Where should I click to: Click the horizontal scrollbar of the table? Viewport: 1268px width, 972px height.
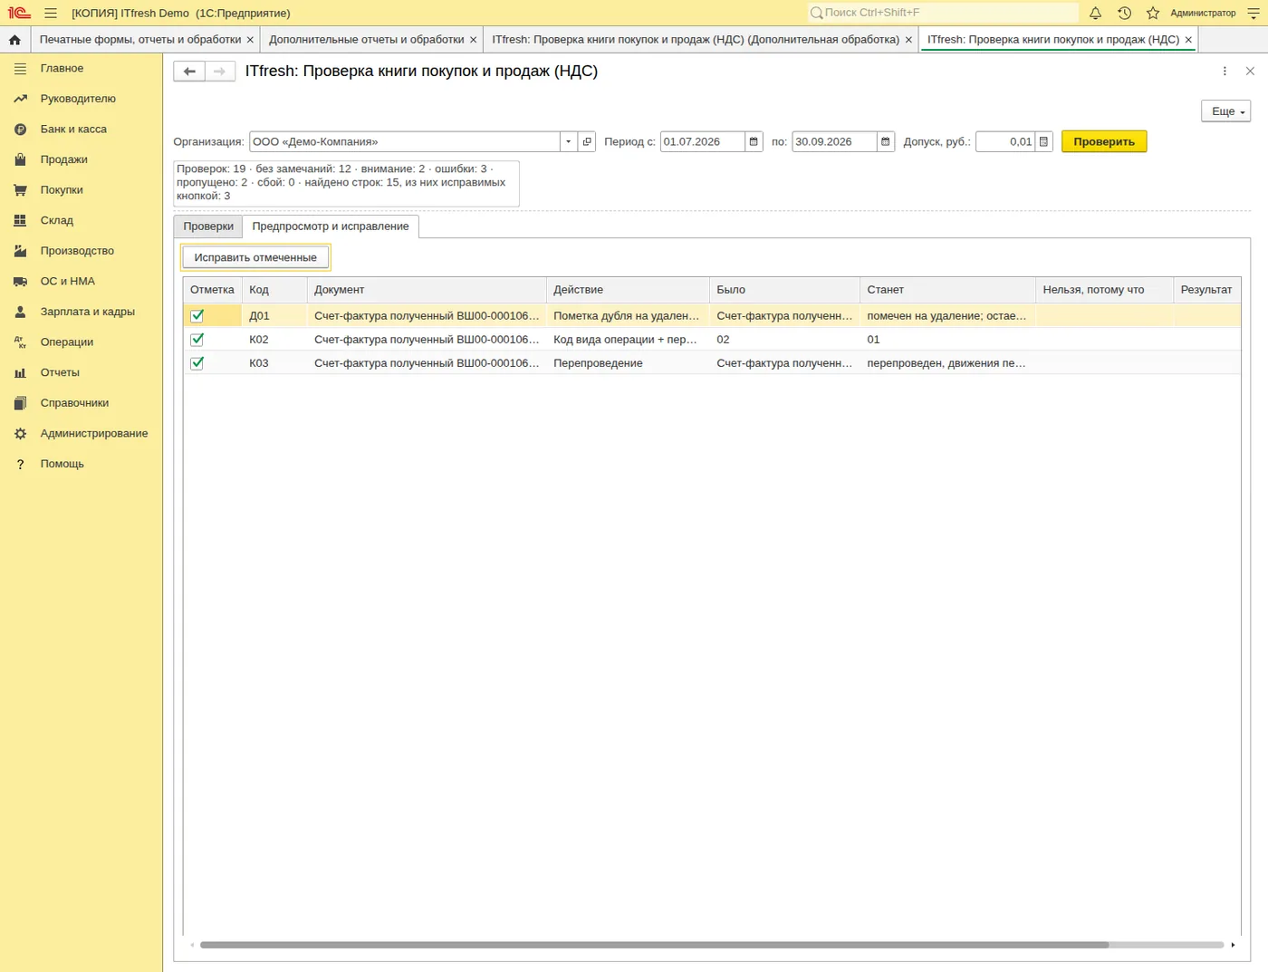(x=654, y=945)
